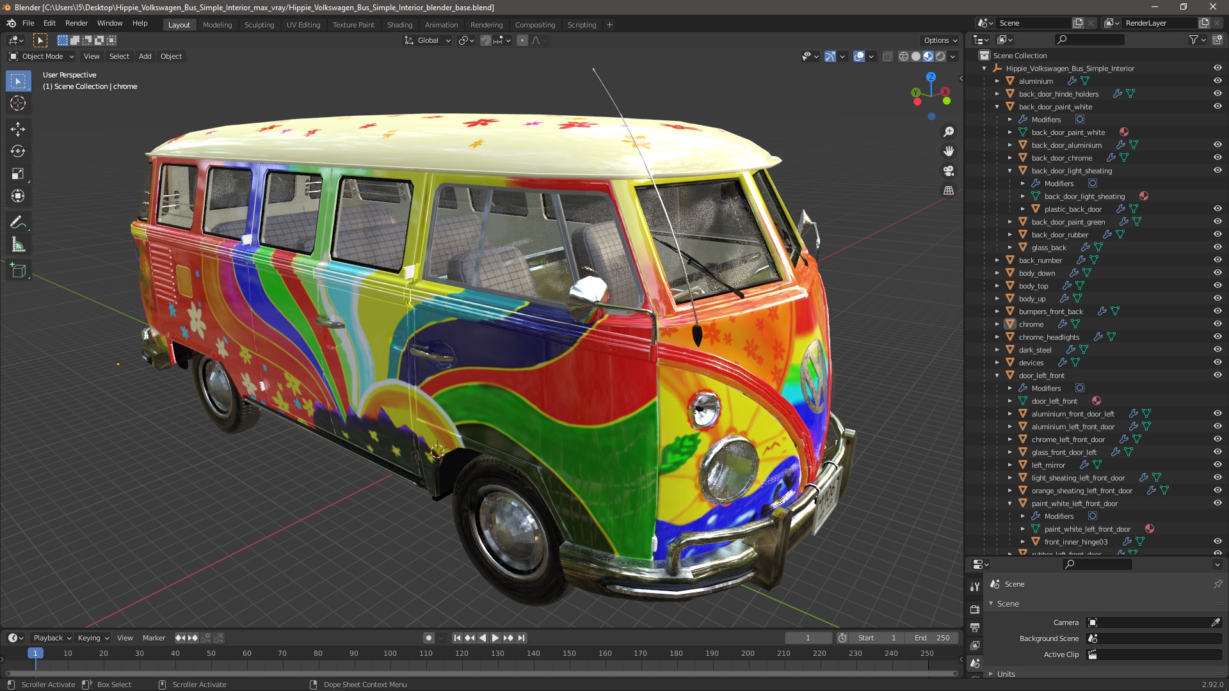Viewport: 1229px width, 691px height.
Task: Click the outliner search field
Action: tap(1089, 40)
